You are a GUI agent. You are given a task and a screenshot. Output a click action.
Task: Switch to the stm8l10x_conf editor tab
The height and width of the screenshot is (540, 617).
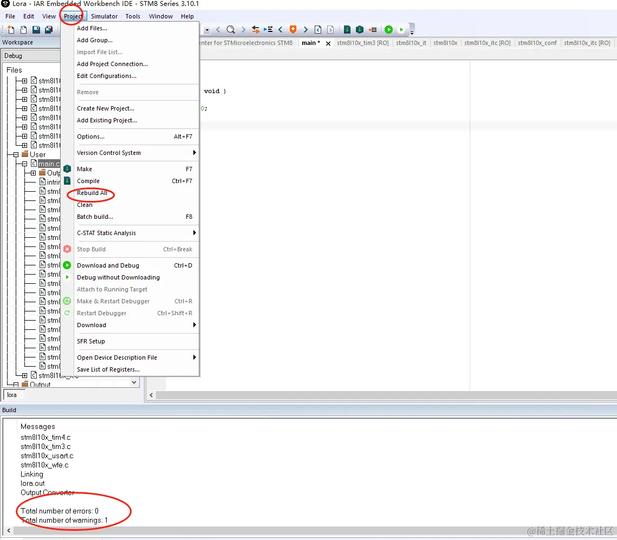coord(537,43)
